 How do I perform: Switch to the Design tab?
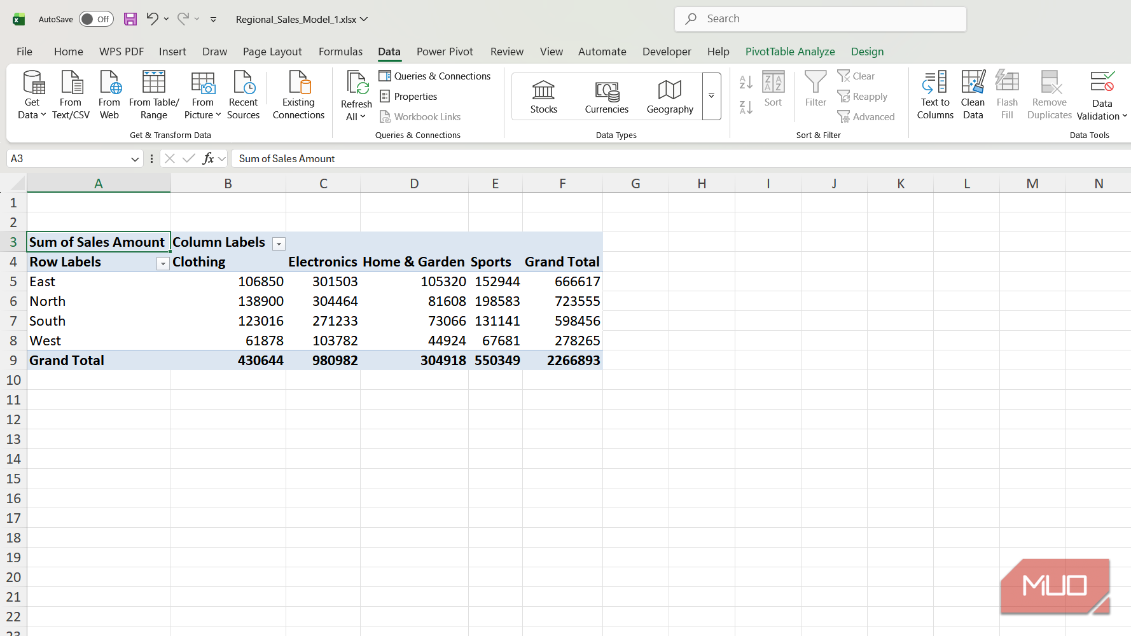867,52
